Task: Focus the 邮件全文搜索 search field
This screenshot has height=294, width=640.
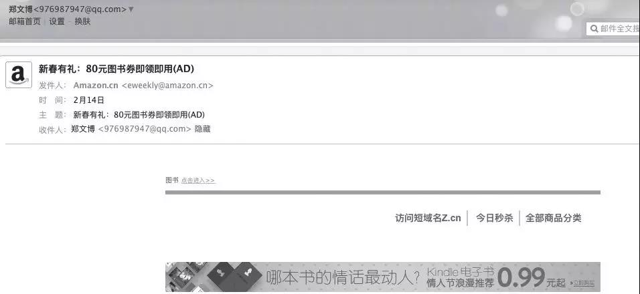Action: pos(613,29)
